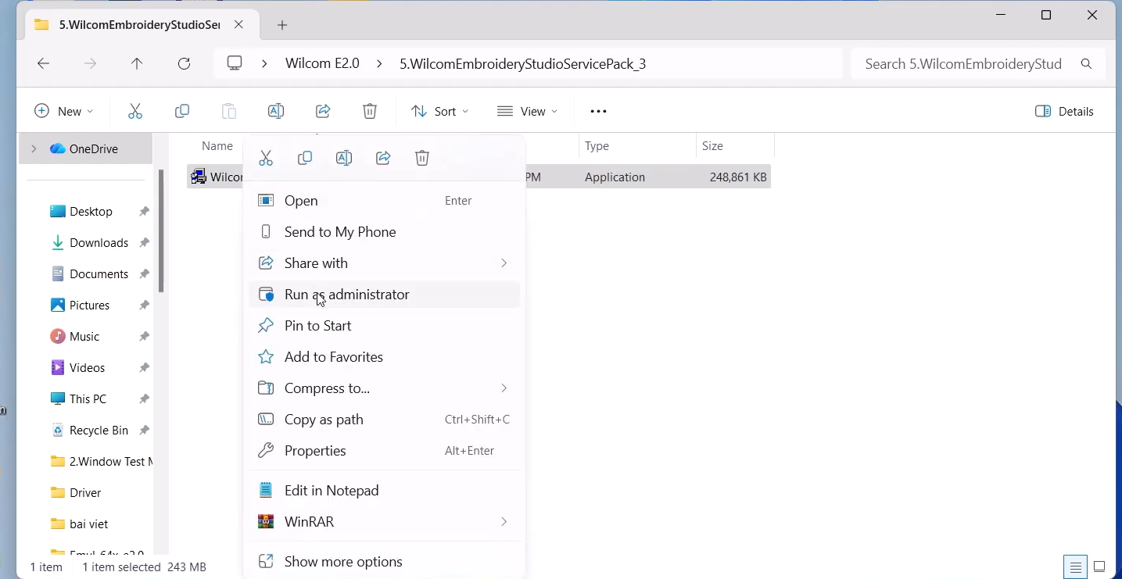This screenshot has width=1122, height=579.
Task: Select Run as administrator
Action: point(346,295)
